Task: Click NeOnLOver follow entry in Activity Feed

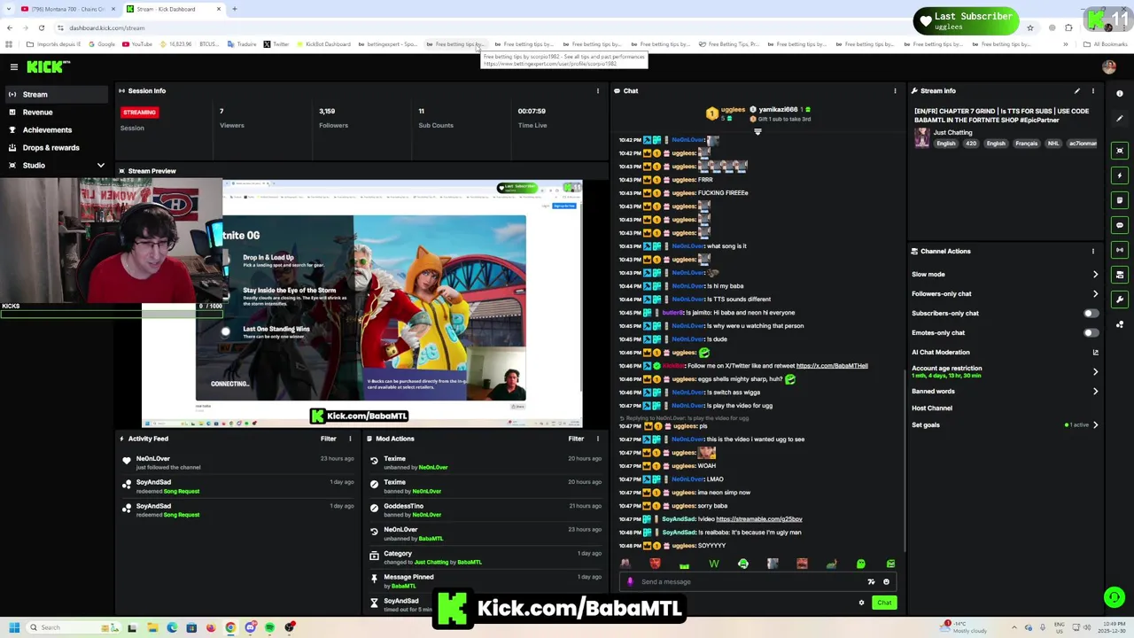Action: click(239, 463)
